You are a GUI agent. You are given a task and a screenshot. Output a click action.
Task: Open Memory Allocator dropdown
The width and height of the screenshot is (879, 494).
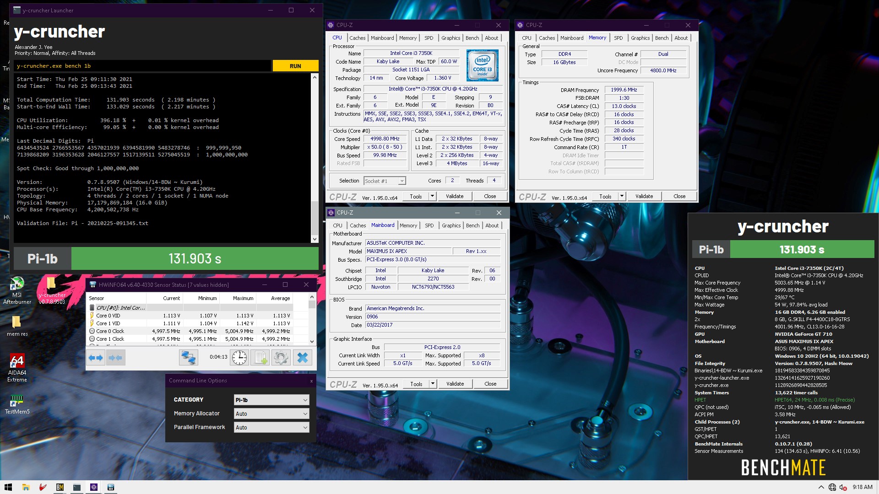click(271, 413)
